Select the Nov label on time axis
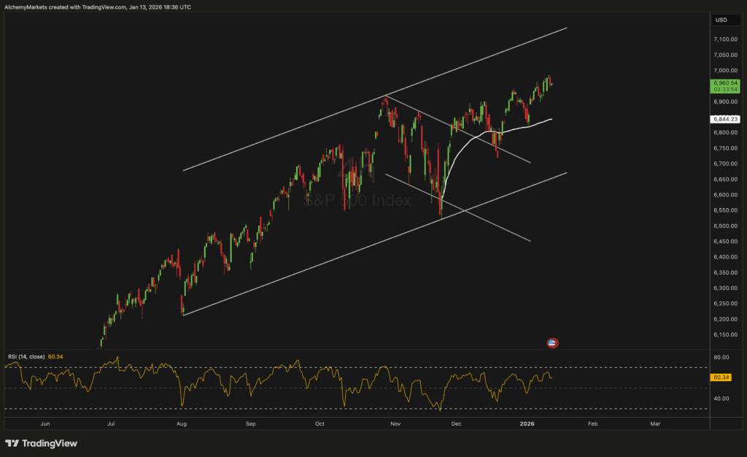This screenshot has width=747, height=457. click(395, 423)
